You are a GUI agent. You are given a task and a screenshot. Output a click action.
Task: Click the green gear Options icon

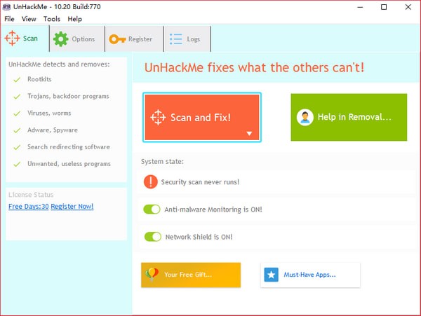click(61, 39)
